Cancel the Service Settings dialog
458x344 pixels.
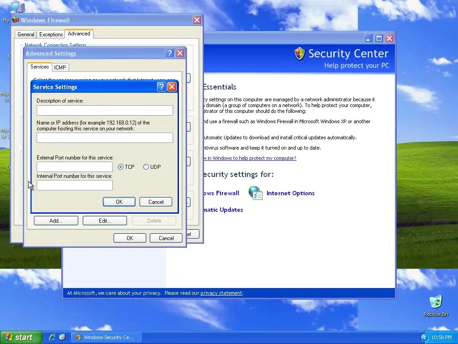tap(156, 202)
